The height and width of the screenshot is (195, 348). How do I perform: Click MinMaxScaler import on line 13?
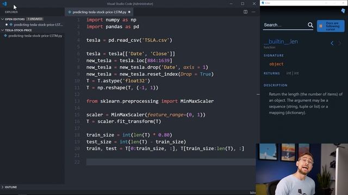(197, 101)
